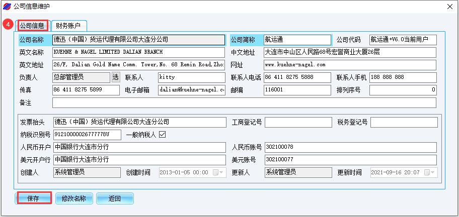
Task: Click into the 备注 text field
Action: coord(244,102)
